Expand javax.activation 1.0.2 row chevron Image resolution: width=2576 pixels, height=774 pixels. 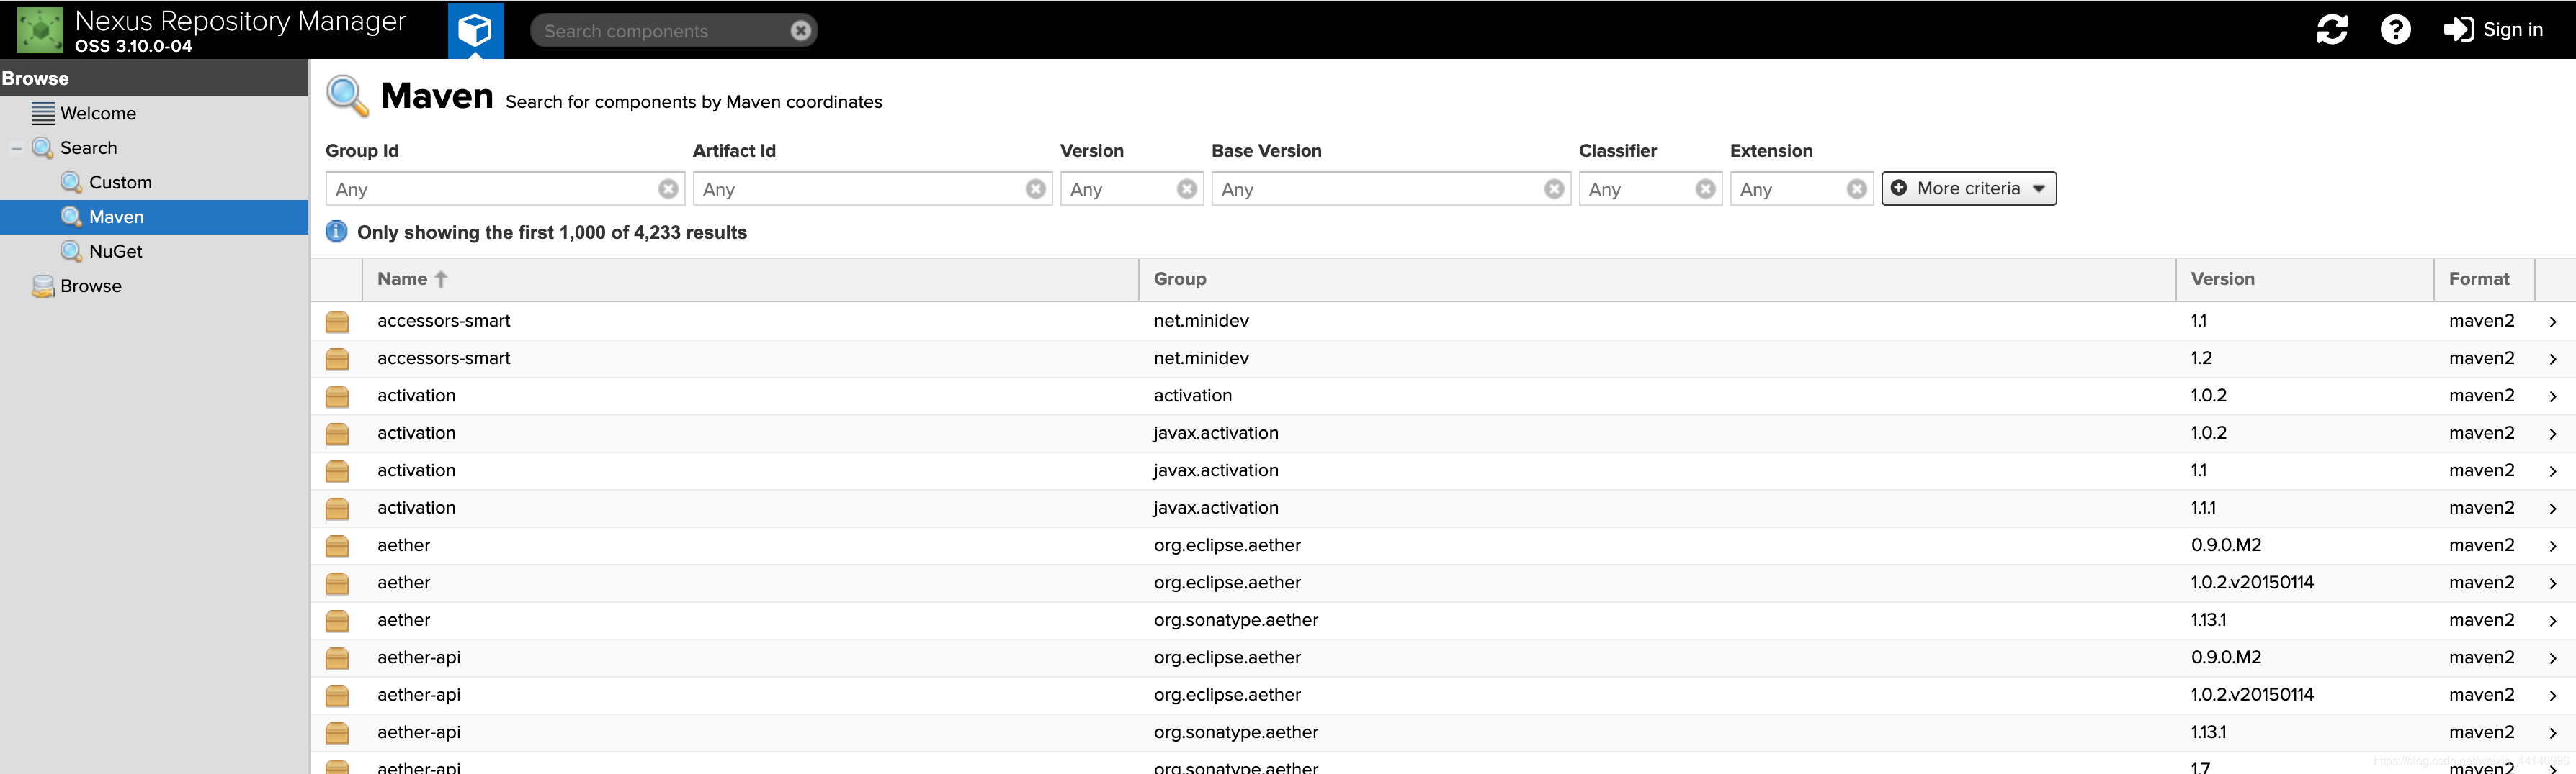click(2552, 434)
